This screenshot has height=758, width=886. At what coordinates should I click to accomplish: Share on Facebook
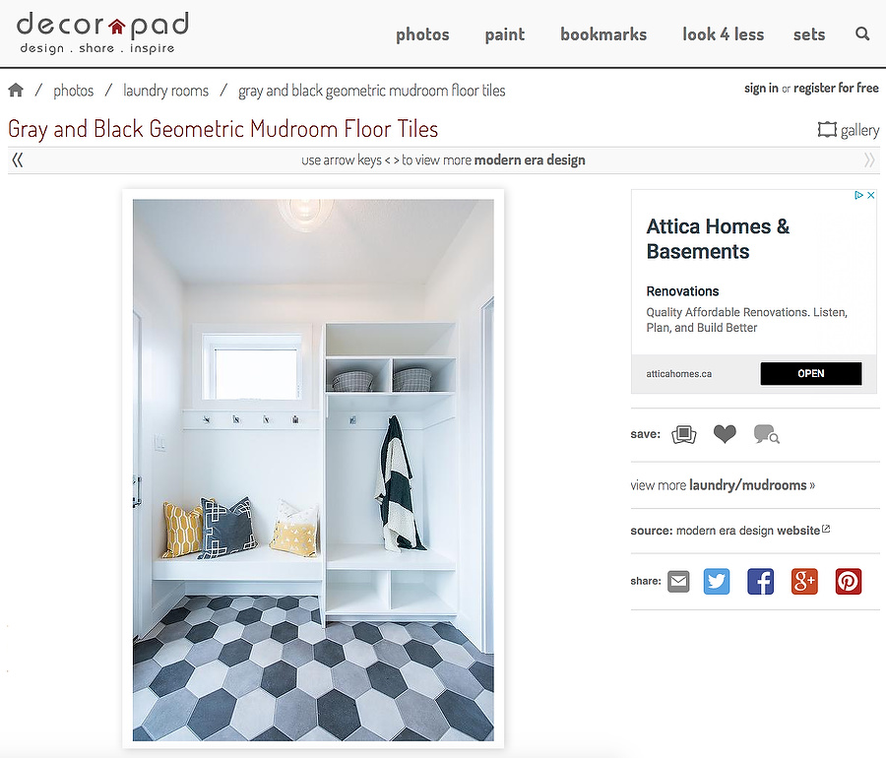click(761, 581)
